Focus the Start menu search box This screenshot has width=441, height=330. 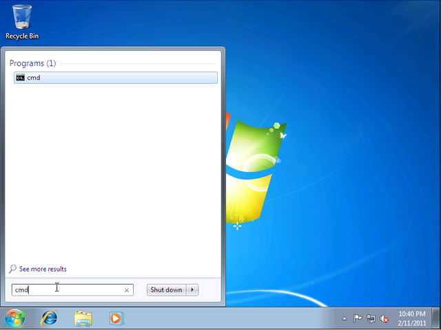click(x=72, y=290)
